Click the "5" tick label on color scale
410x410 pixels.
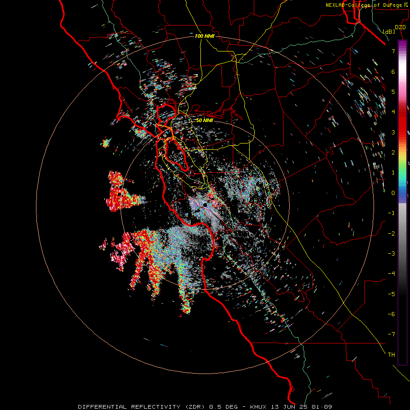coord(393,92)
